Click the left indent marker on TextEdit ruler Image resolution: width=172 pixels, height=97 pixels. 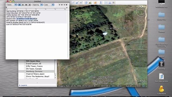pyautogui.click(x=6, y=8)
